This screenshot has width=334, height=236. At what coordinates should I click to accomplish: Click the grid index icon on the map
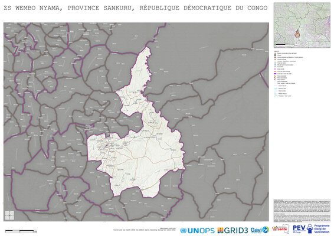[9, 215]
